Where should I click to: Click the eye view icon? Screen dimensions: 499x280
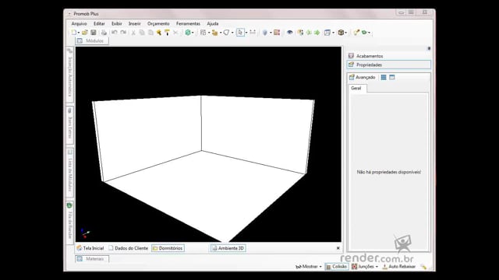coord(289,33)
